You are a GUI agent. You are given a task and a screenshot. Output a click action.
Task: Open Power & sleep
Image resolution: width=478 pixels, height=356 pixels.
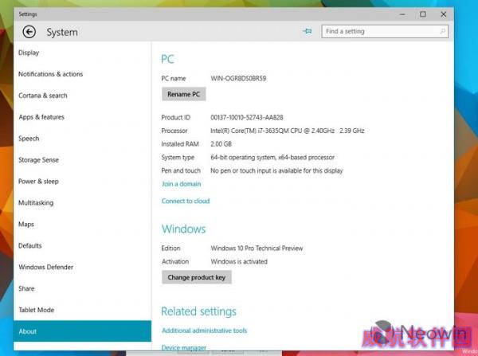(38, 182)
